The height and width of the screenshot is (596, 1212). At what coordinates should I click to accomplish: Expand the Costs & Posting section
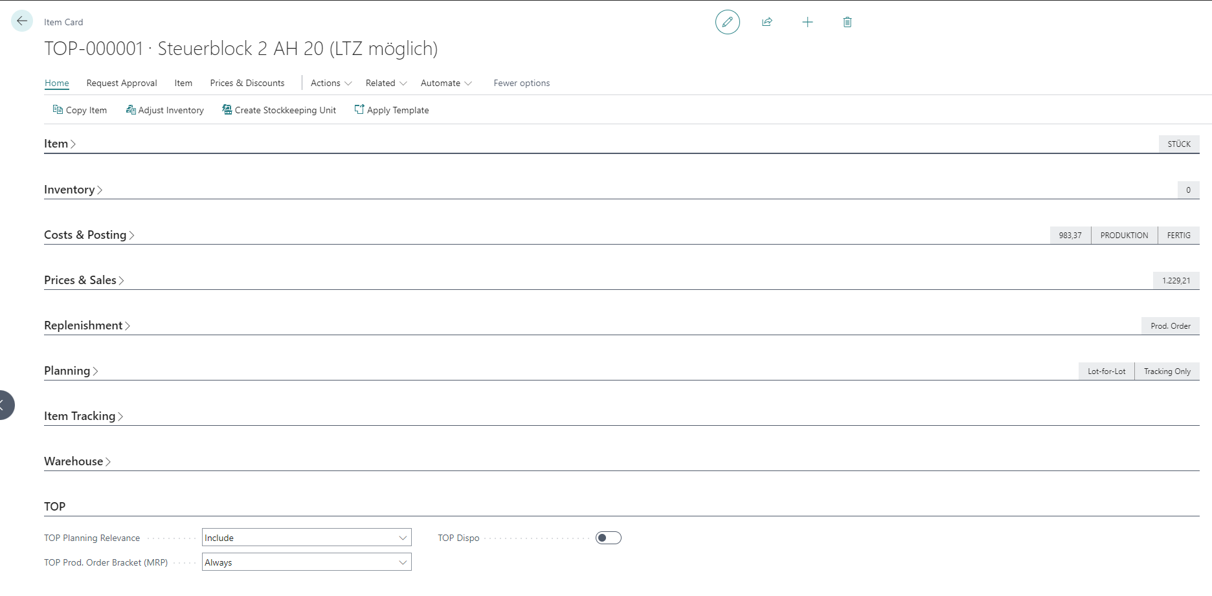point(89,234)
